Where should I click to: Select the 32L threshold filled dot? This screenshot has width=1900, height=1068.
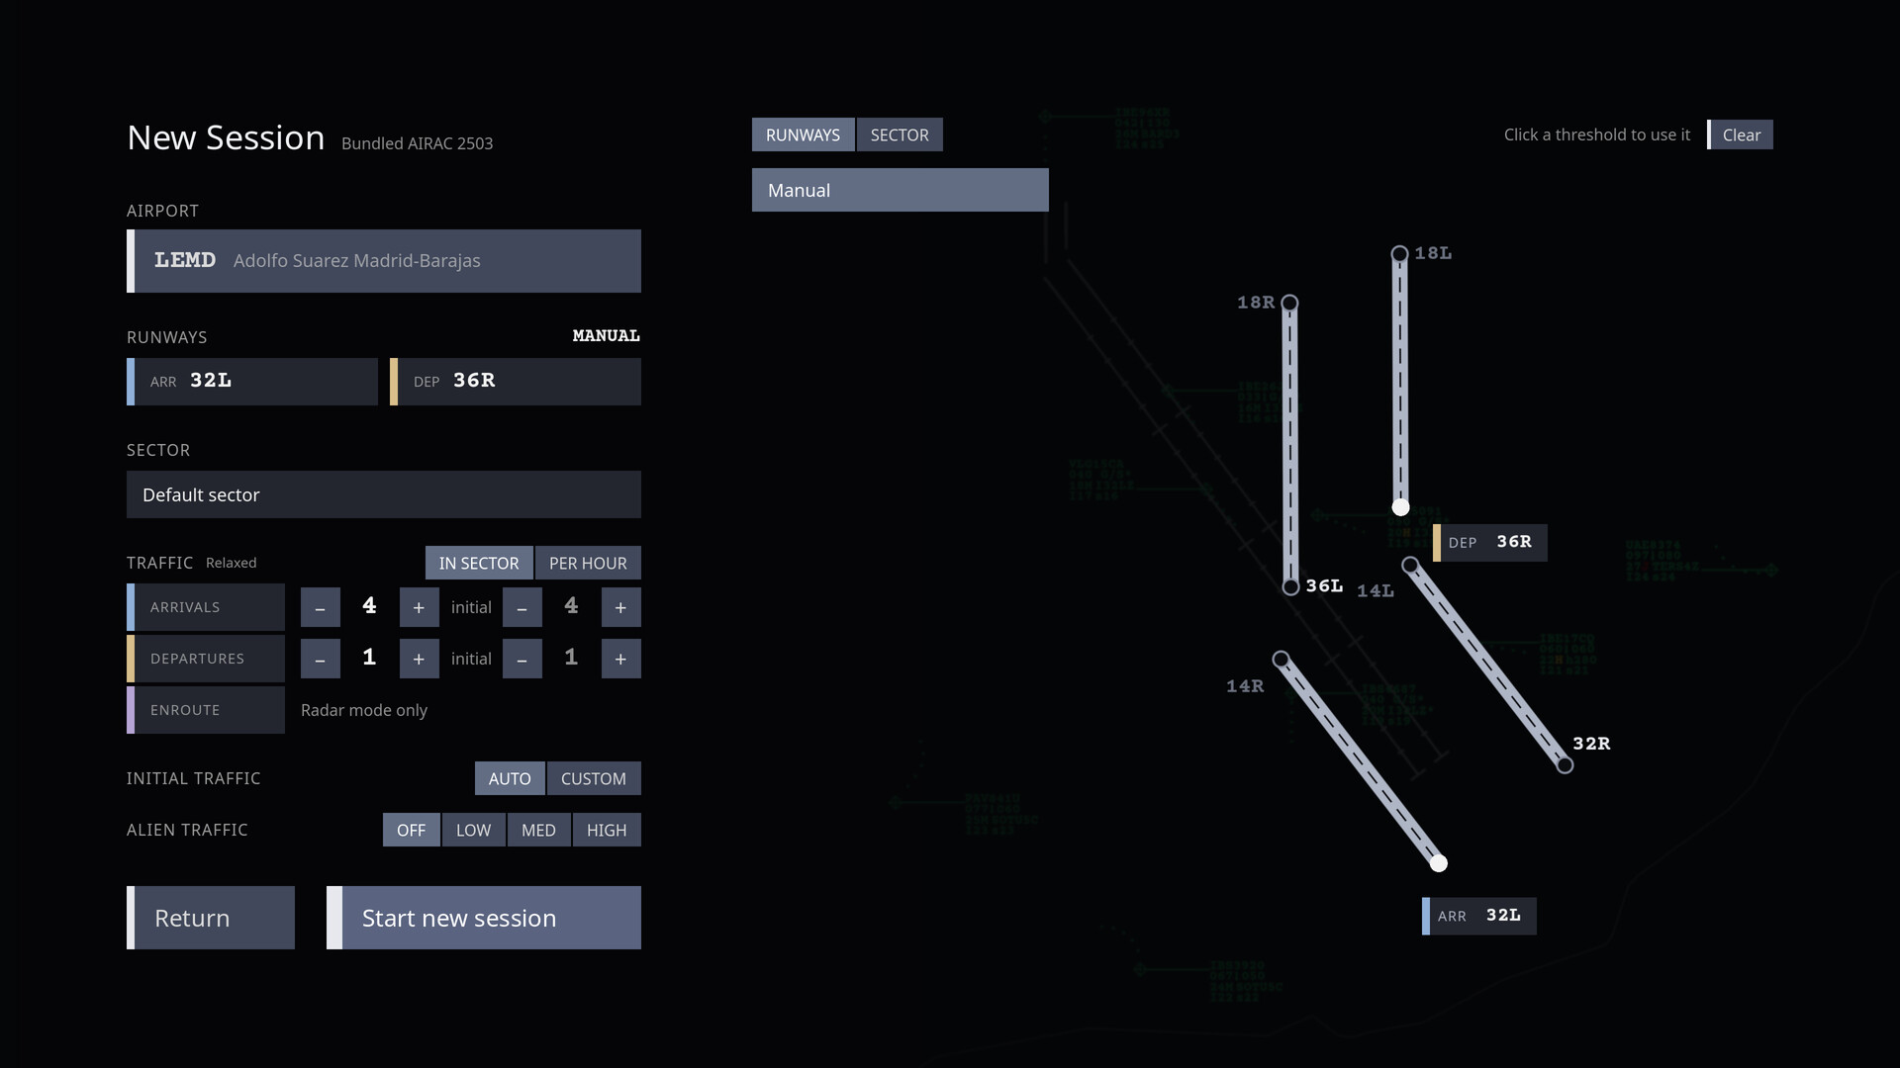(x=1439, y=863)
